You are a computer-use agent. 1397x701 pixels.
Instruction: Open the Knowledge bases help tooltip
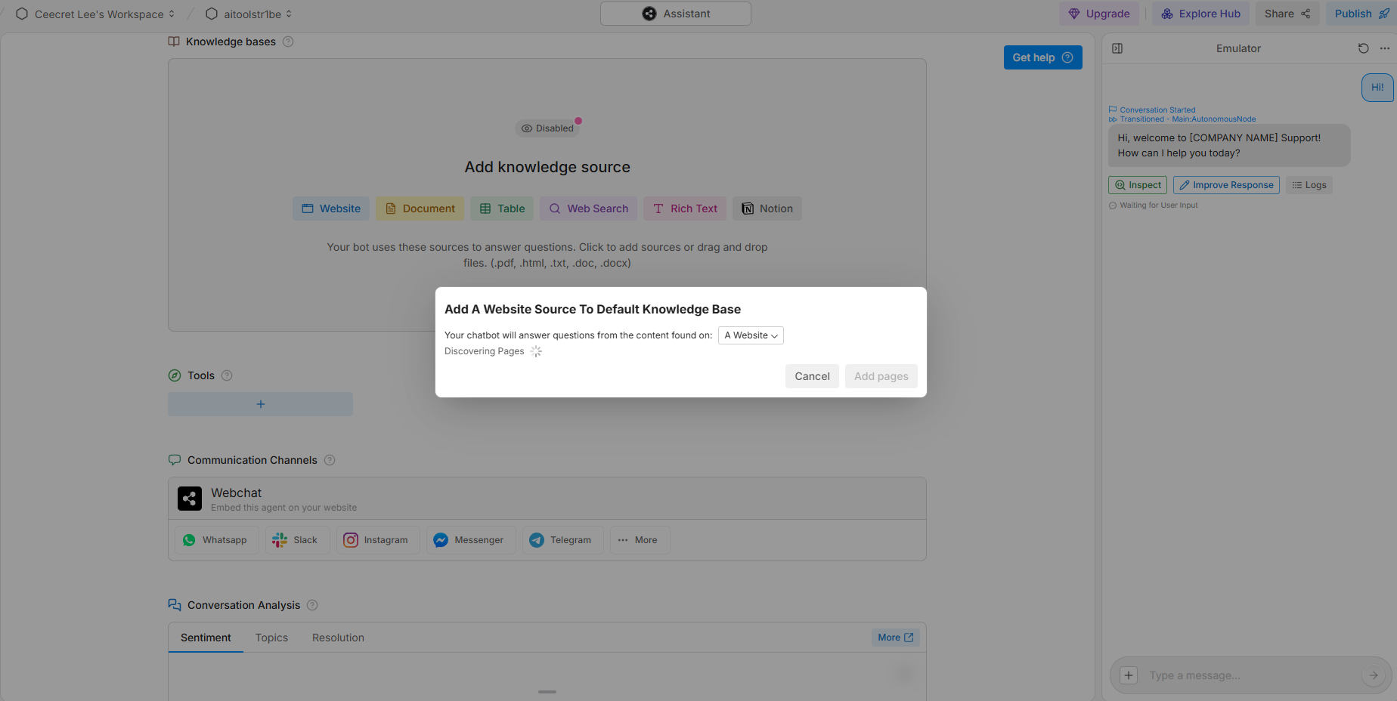click(288, 42)
